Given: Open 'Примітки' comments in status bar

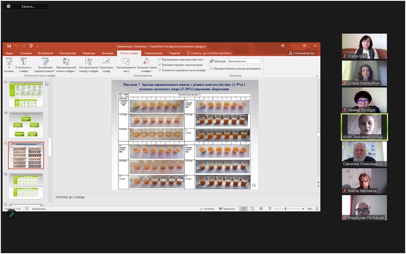Looking at the screenshot, I should (x=227, y=209).
